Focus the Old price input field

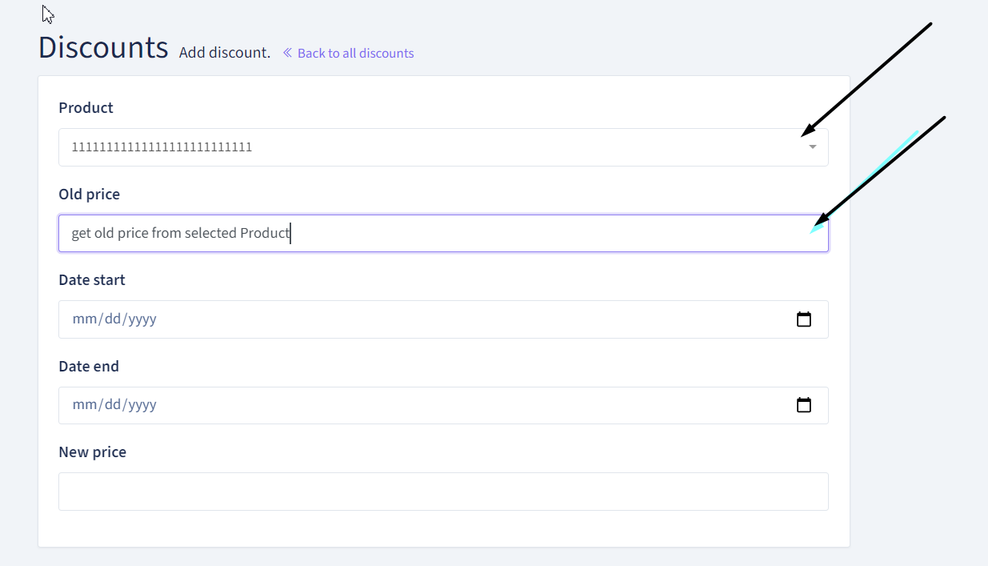(443, 233)
